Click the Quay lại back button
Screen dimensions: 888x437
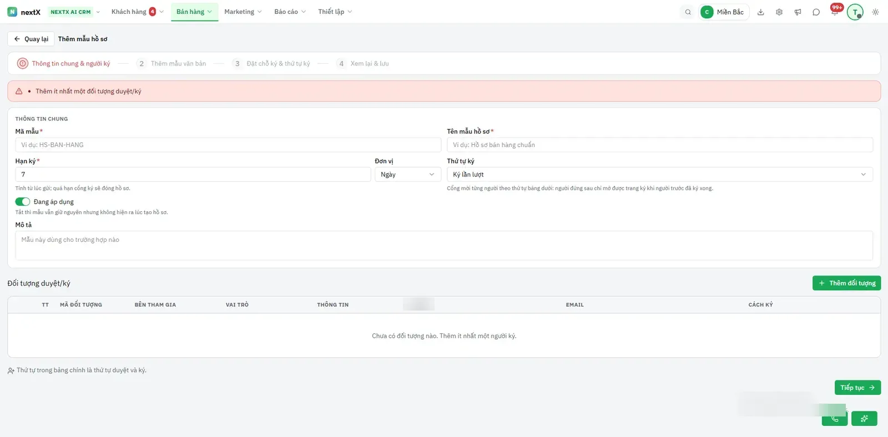[31, 39]
